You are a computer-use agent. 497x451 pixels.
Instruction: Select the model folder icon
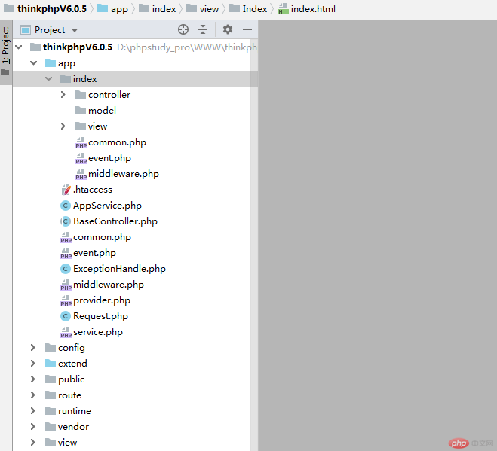tap(81, 111)
